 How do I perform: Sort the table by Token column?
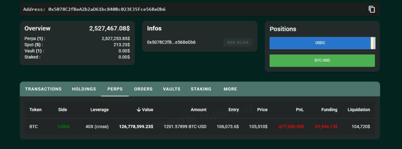pos(35,109)
